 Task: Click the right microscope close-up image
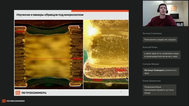106,54
